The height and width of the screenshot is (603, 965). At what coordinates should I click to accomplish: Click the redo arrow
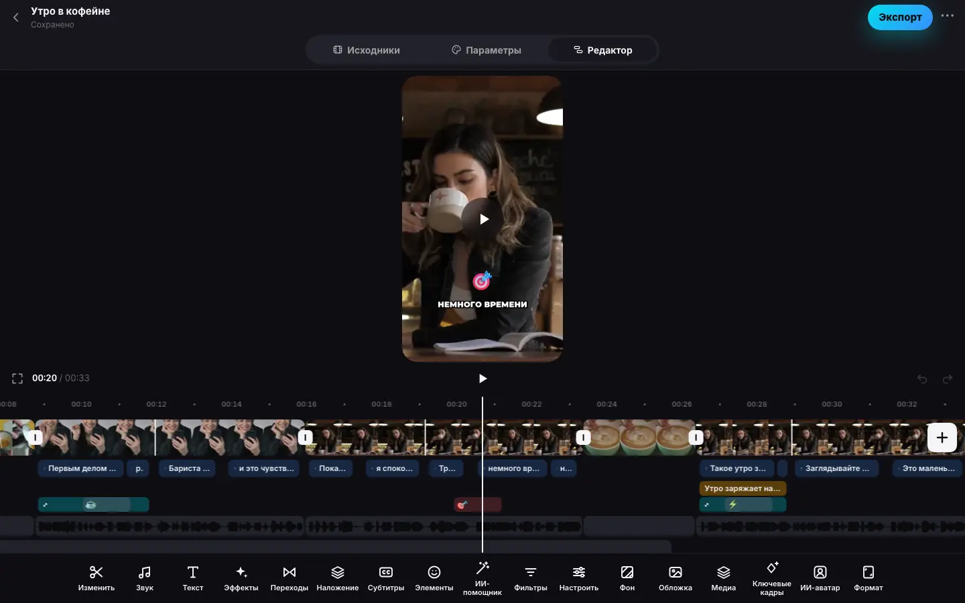pos(948,379)
